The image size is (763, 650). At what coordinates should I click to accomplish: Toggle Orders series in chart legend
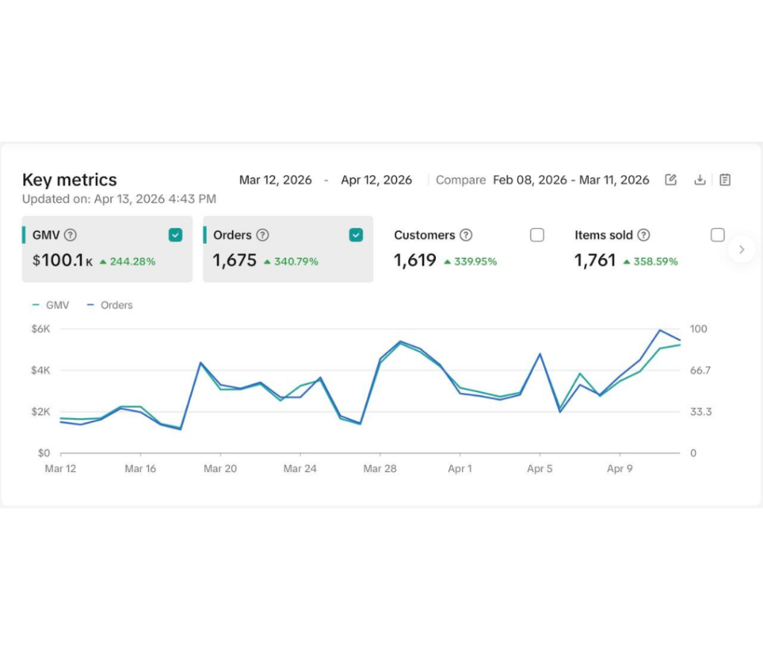point(110,306)
